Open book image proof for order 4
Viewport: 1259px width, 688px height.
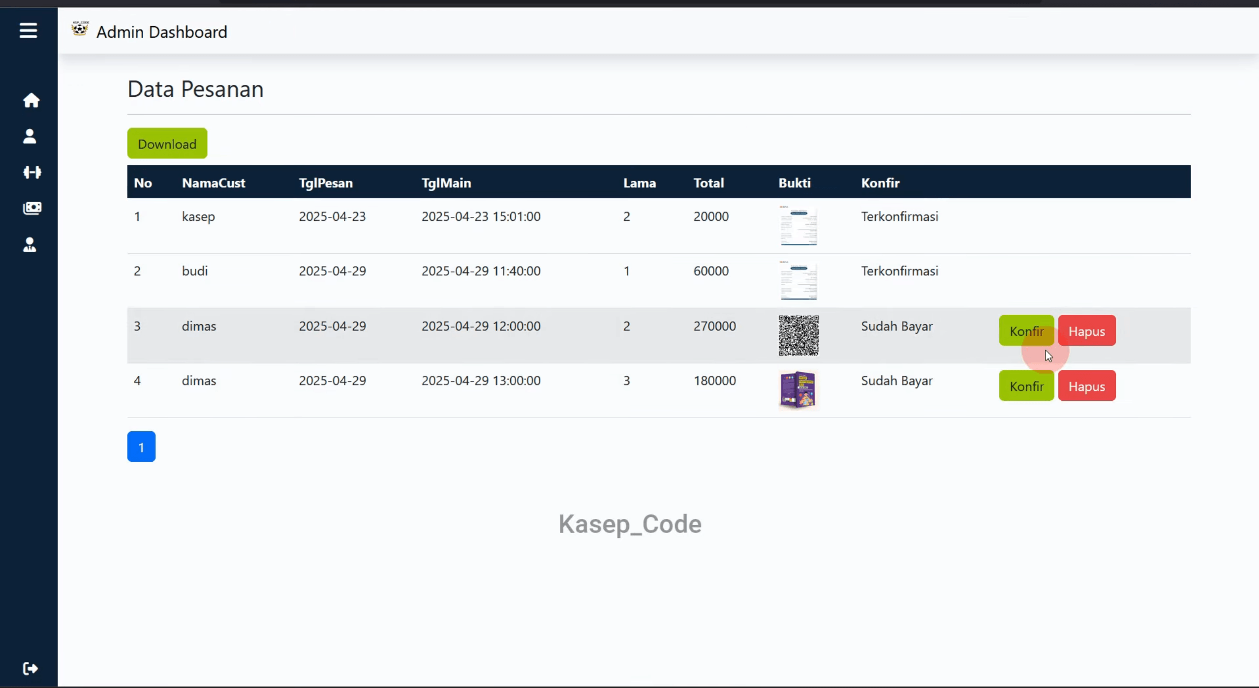click(798, 390)
